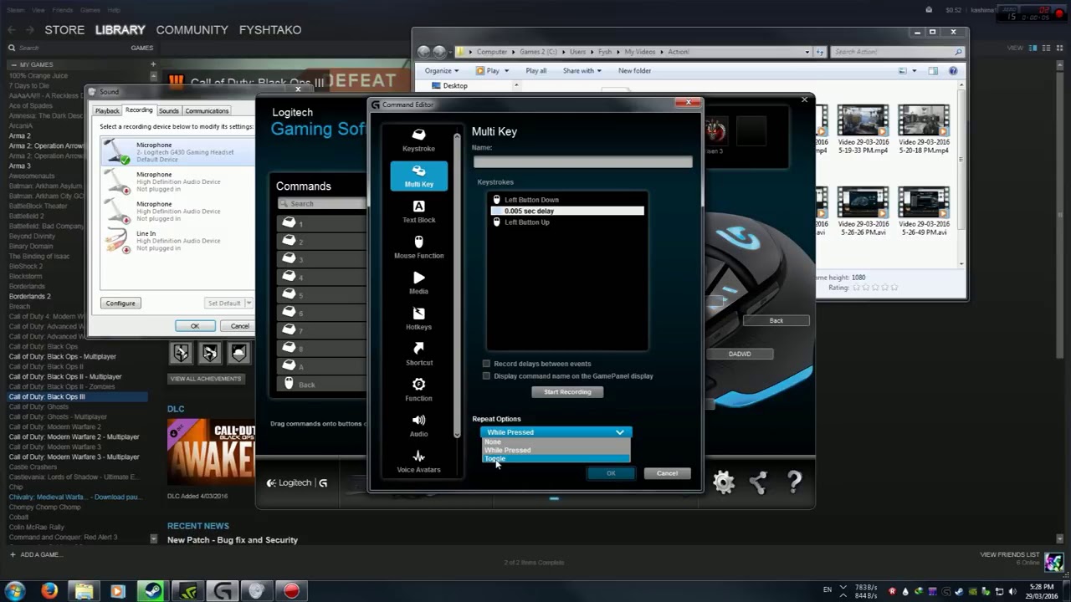Click Explorer help icon

[x=953, y=71]
